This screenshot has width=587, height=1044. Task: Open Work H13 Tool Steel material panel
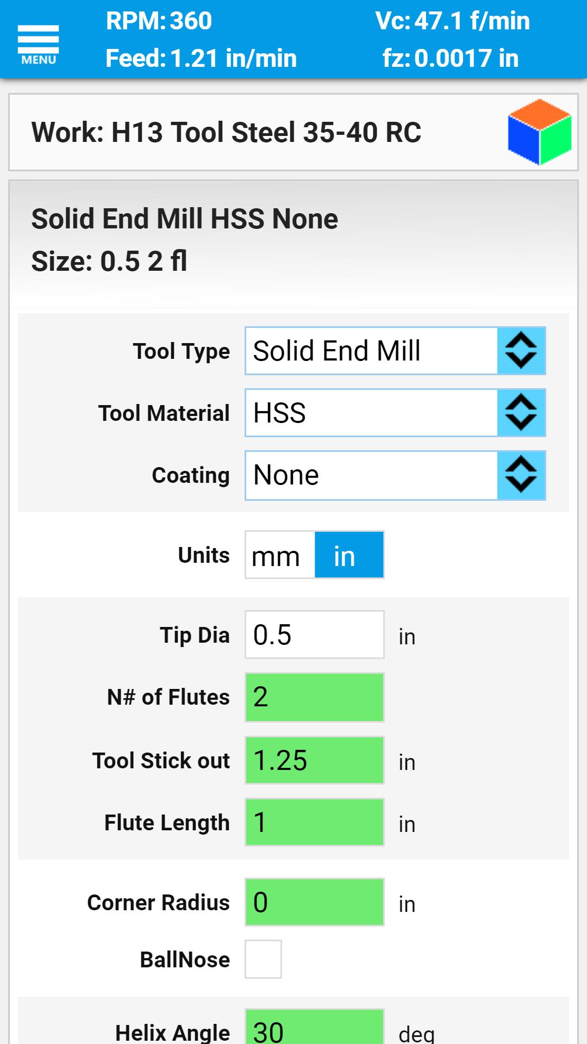tap(226, 132)
